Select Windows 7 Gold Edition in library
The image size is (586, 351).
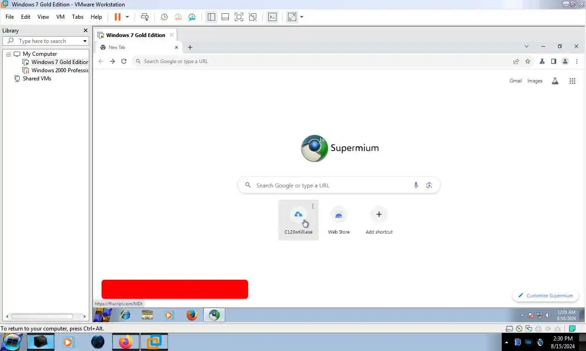point(55,62)
